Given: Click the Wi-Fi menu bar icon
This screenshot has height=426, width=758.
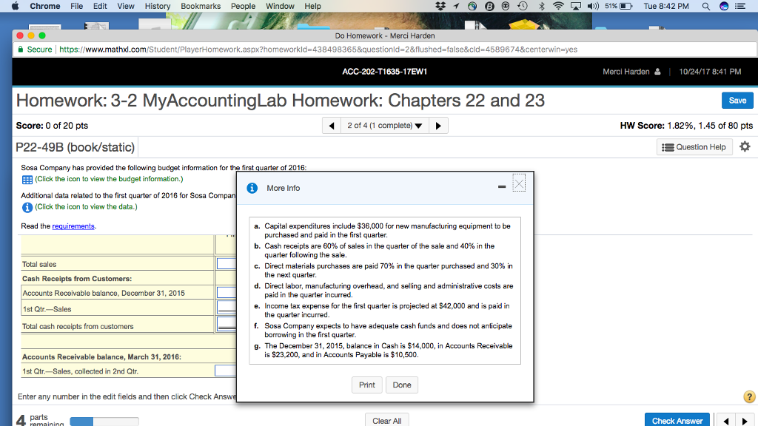Looking at the screenshot, I should (x=558, y=6).
